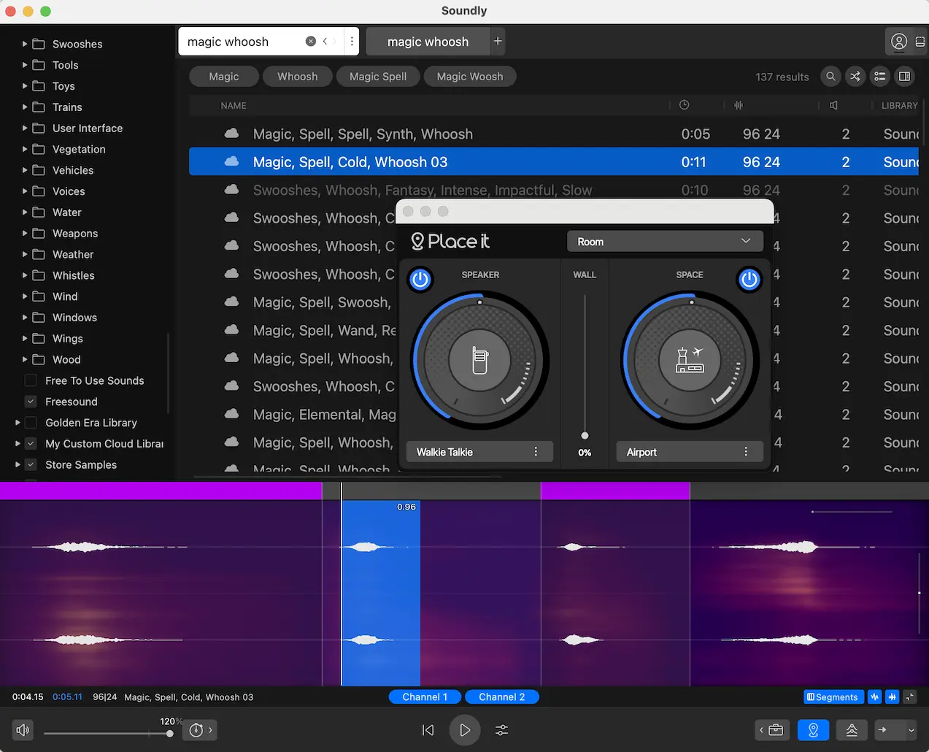The image size is (929, 752).
Task: Expand the Swooshes folder
Action: click(x=25, y=44)
